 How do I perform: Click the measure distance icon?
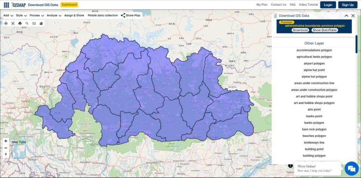tap(34, 24)
